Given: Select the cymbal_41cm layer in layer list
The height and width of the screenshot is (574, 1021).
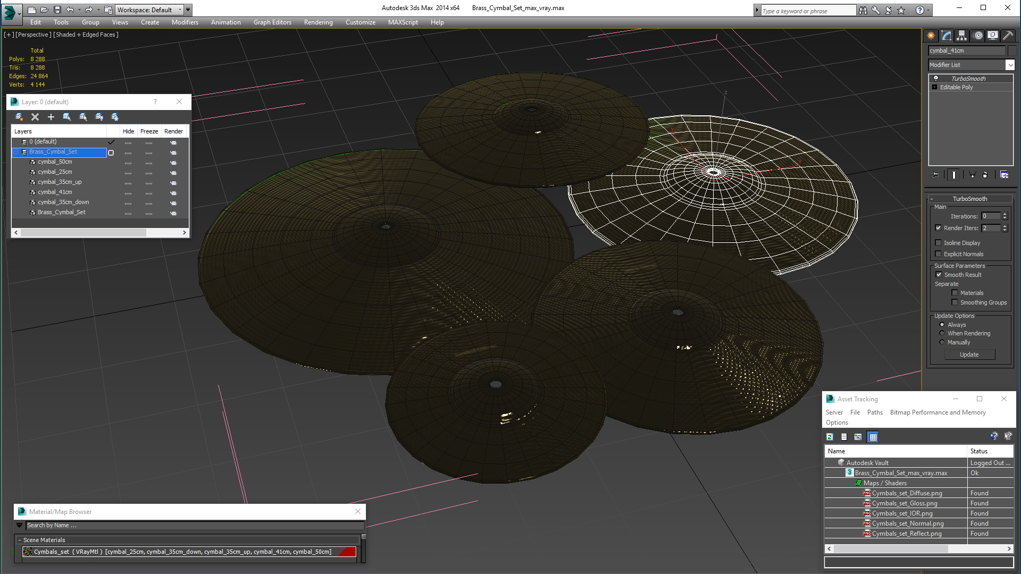Looking at the screenshot, I should point(55,191).
